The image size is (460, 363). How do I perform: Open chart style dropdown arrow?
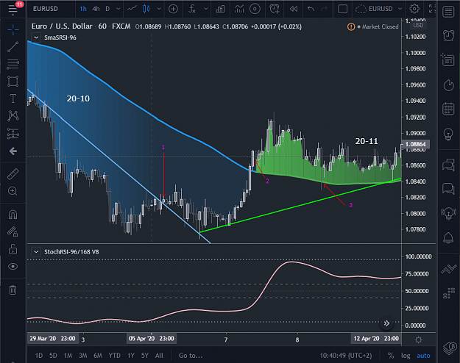pyautogui.click(x=159, y=9)
